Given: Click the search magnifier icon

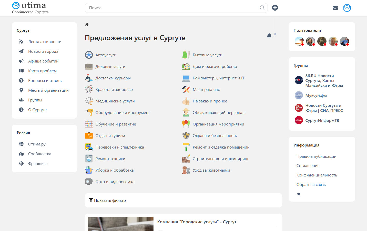Looking at the screenshot, I should point(262,8).
